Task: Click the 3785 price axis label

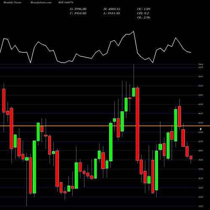Action: tap(201, 169)
